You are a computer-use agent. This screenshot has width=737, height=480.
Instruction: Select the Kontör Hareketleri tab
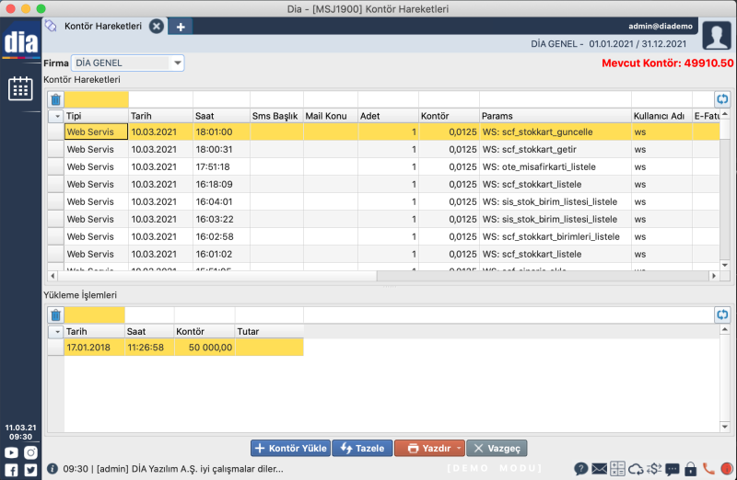pyautogui.click(x=103, y=27)
